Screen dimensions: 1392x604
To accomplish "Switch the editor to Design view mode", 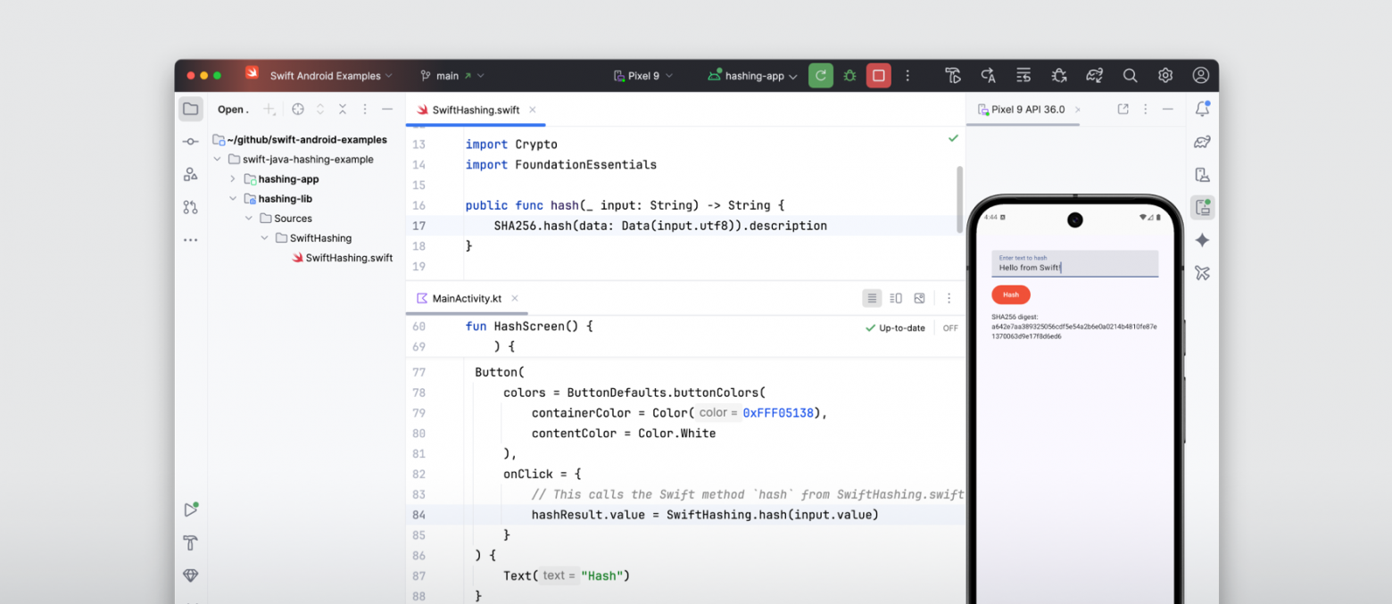I will 920,297.
